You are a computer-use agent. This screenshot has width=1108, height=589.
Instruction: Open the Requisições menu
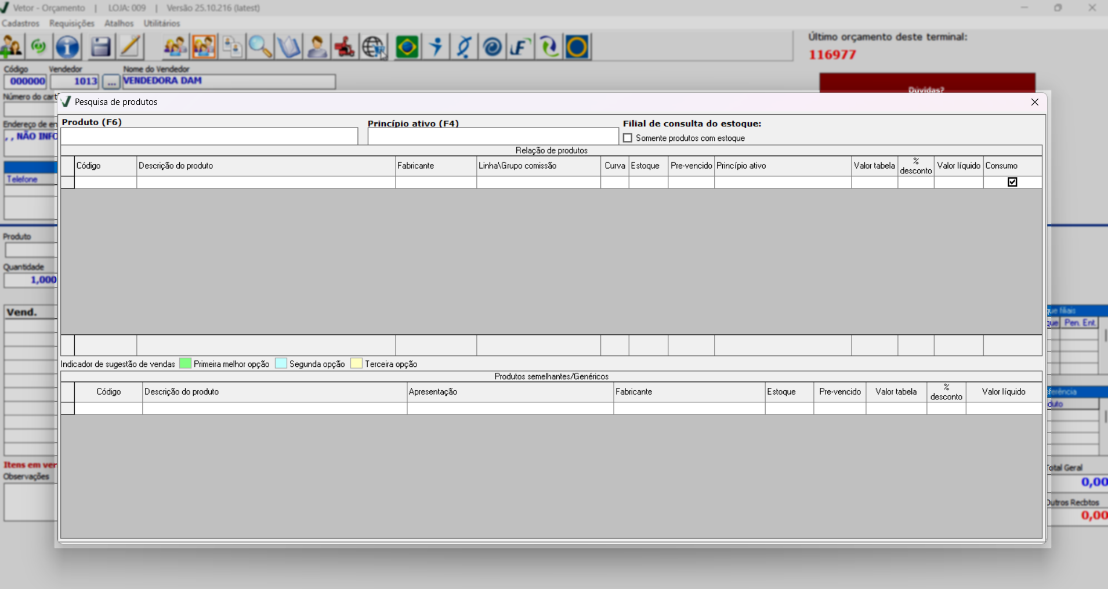(x=71, y=23)
